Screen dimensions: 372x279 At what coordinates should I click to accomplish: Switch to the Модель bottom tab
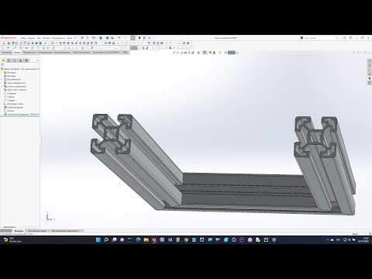pyautogui.click(x=19, y=231)
